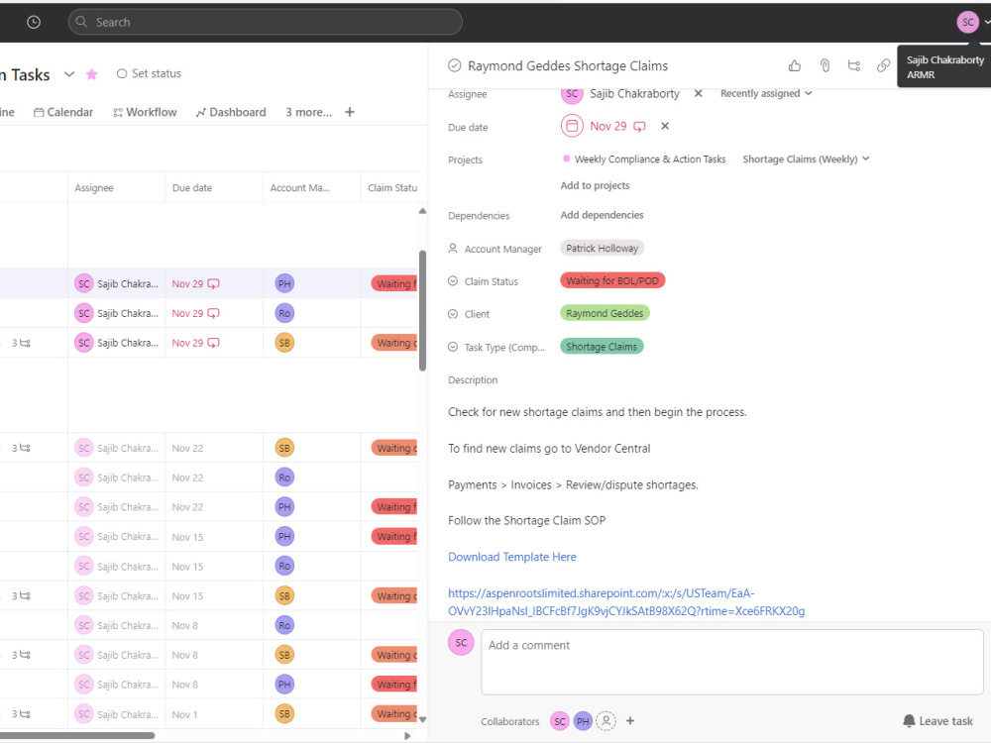The width and height of the screenshot is (991, 743).
Task: Mark Raymond Geddes Shortage Claims task complete
Action: pyautogui.click(x=454, y=65)
